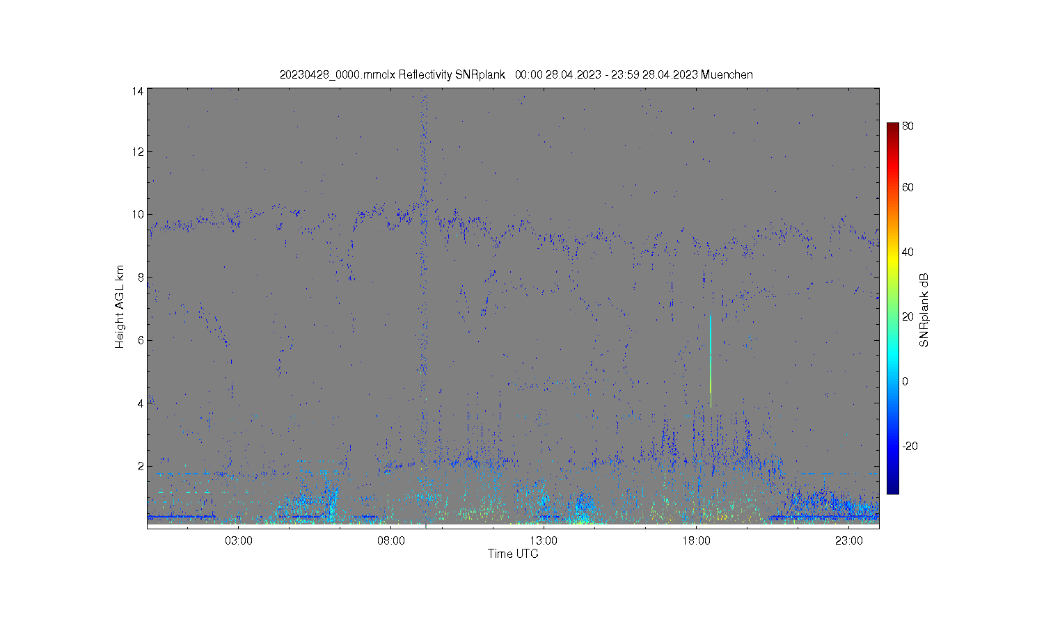1044x626 pixels.
Task: Click the 'SNRplank dB' colorbar label
Action: click(x=924, y=310)
